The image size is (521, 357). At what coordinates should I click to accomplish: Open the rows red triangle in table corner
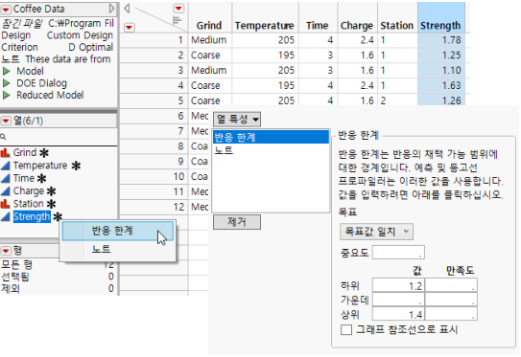tap(130, 27)
